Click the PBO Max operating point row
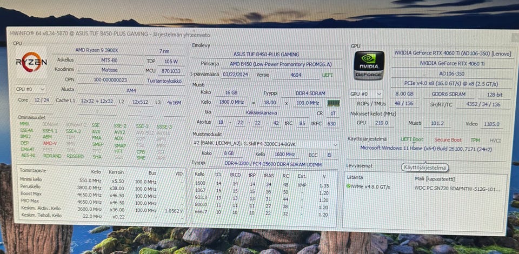The width and height of the screenshot is (519, 254). (101, 203)
